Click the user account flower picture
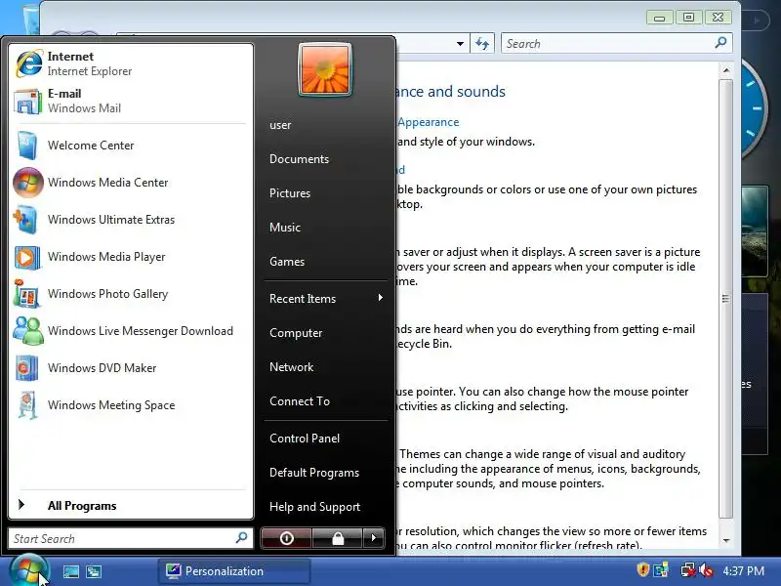 point(325,69)
